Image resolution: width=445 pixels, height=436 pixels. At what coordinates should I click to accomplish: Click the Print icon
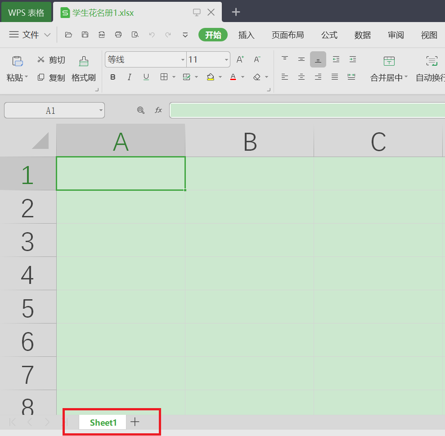point(118,35)
